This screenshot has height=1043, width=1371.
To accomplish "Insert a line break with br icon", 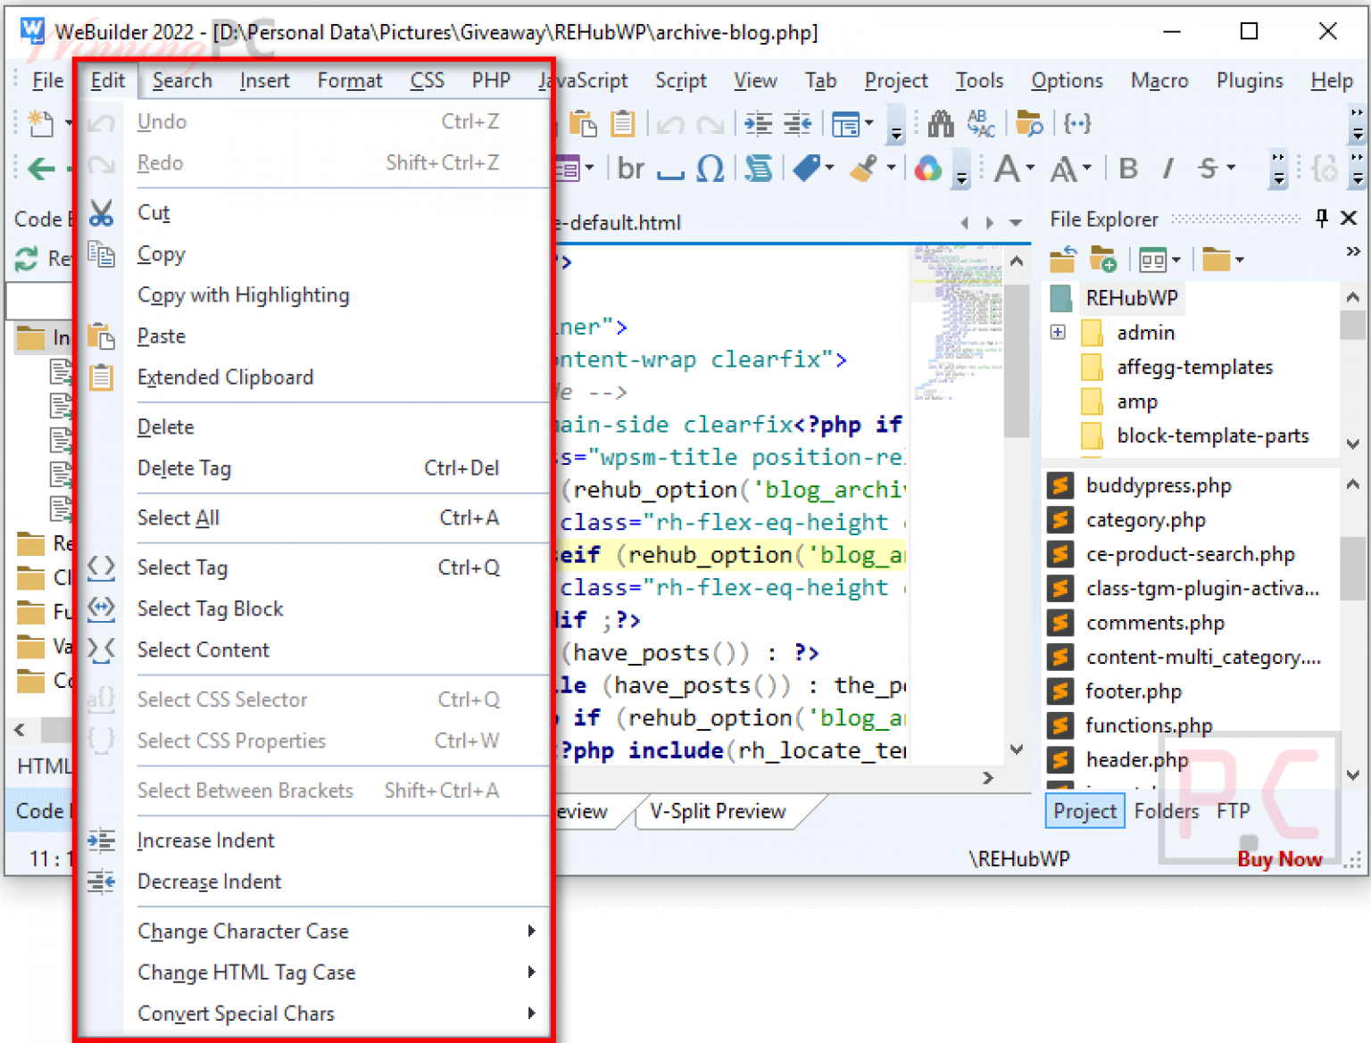I will (630, 168).
